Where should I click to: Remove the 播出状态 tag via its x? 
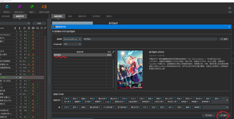[x=118, y=99]
